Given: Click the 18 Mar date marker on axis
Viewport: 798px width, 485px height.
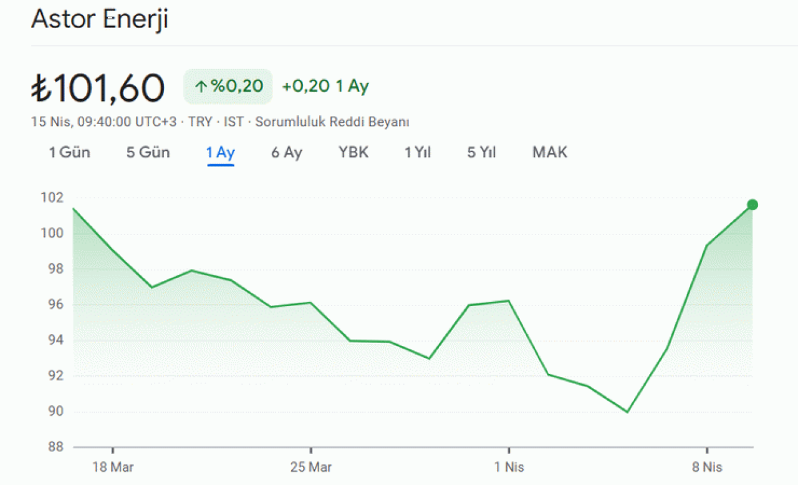Looking at the screenshot, I should point(113,467).
